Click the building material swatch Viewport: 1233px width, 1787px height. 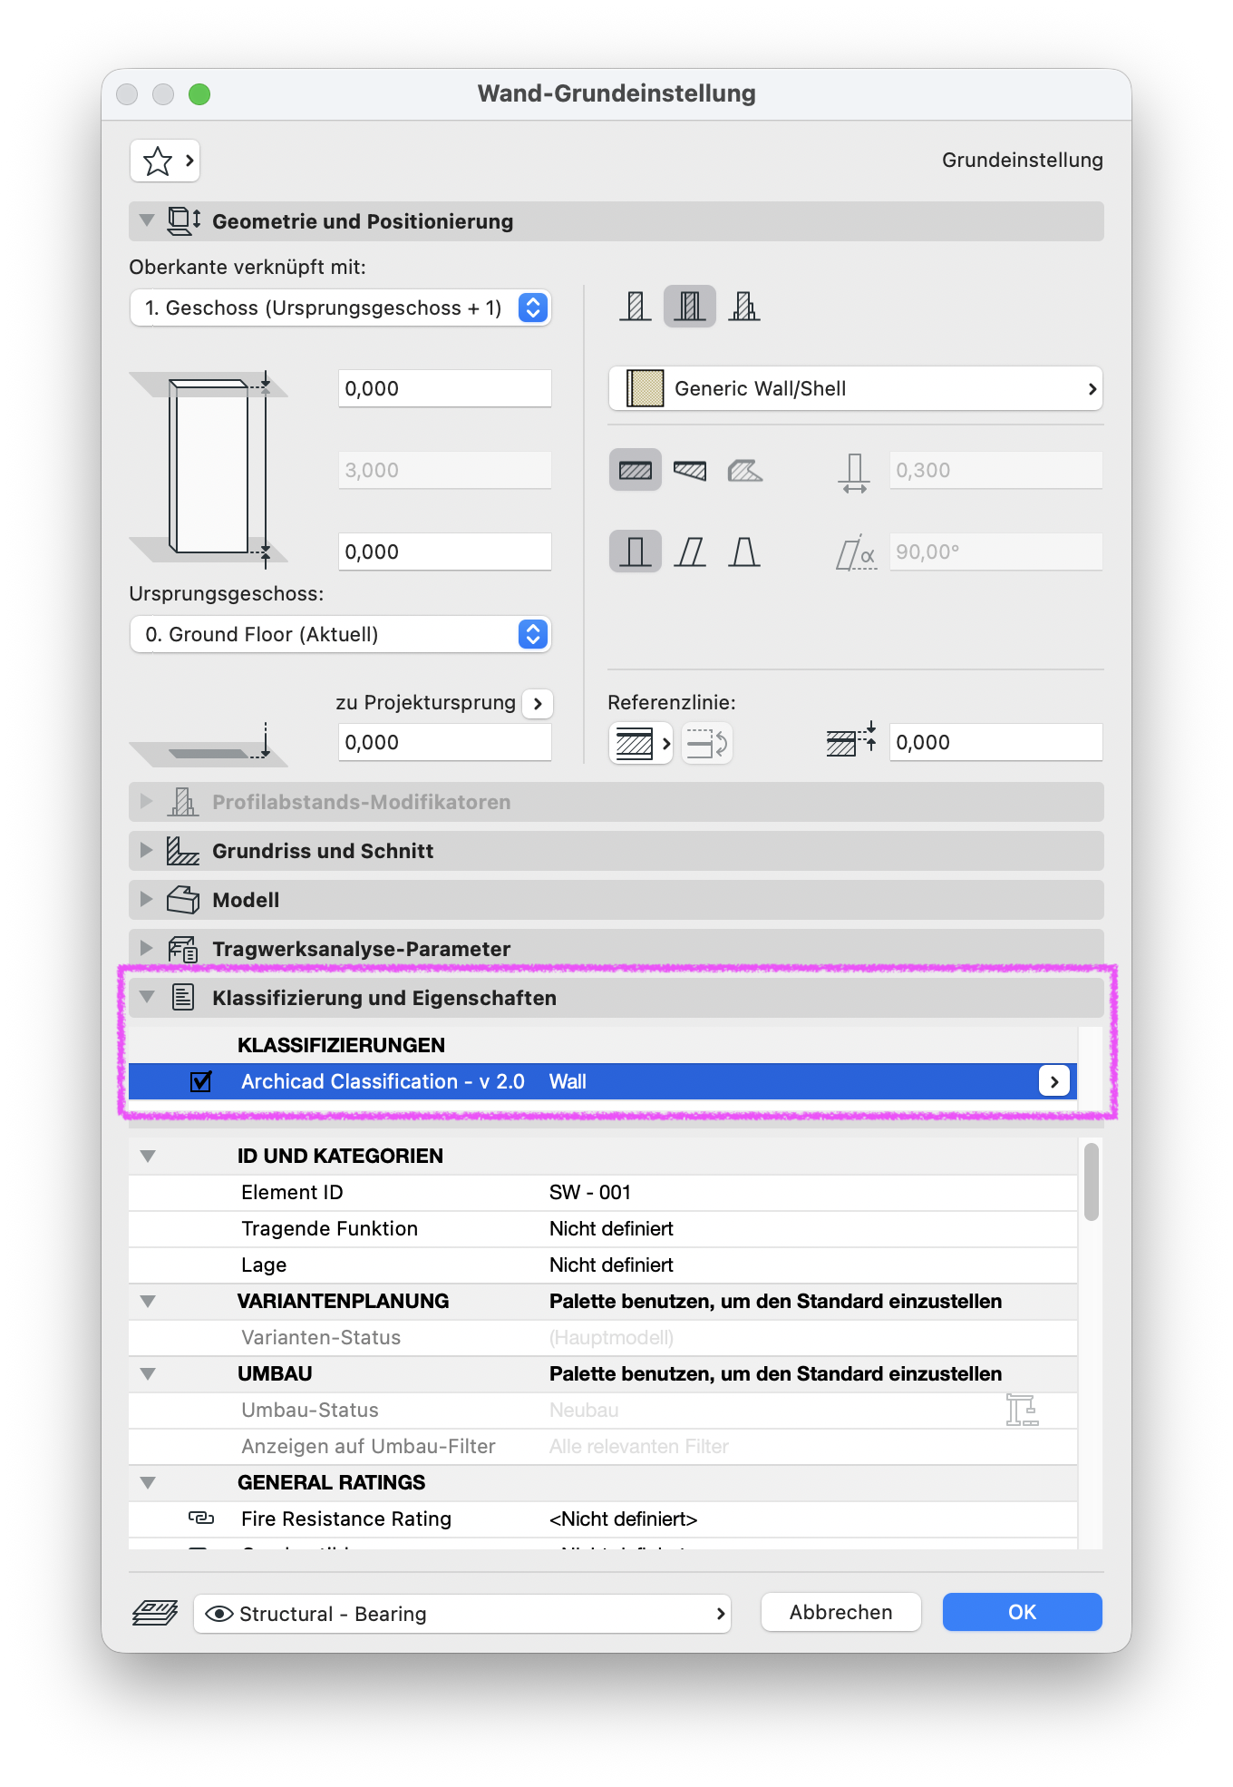(646, 388)
